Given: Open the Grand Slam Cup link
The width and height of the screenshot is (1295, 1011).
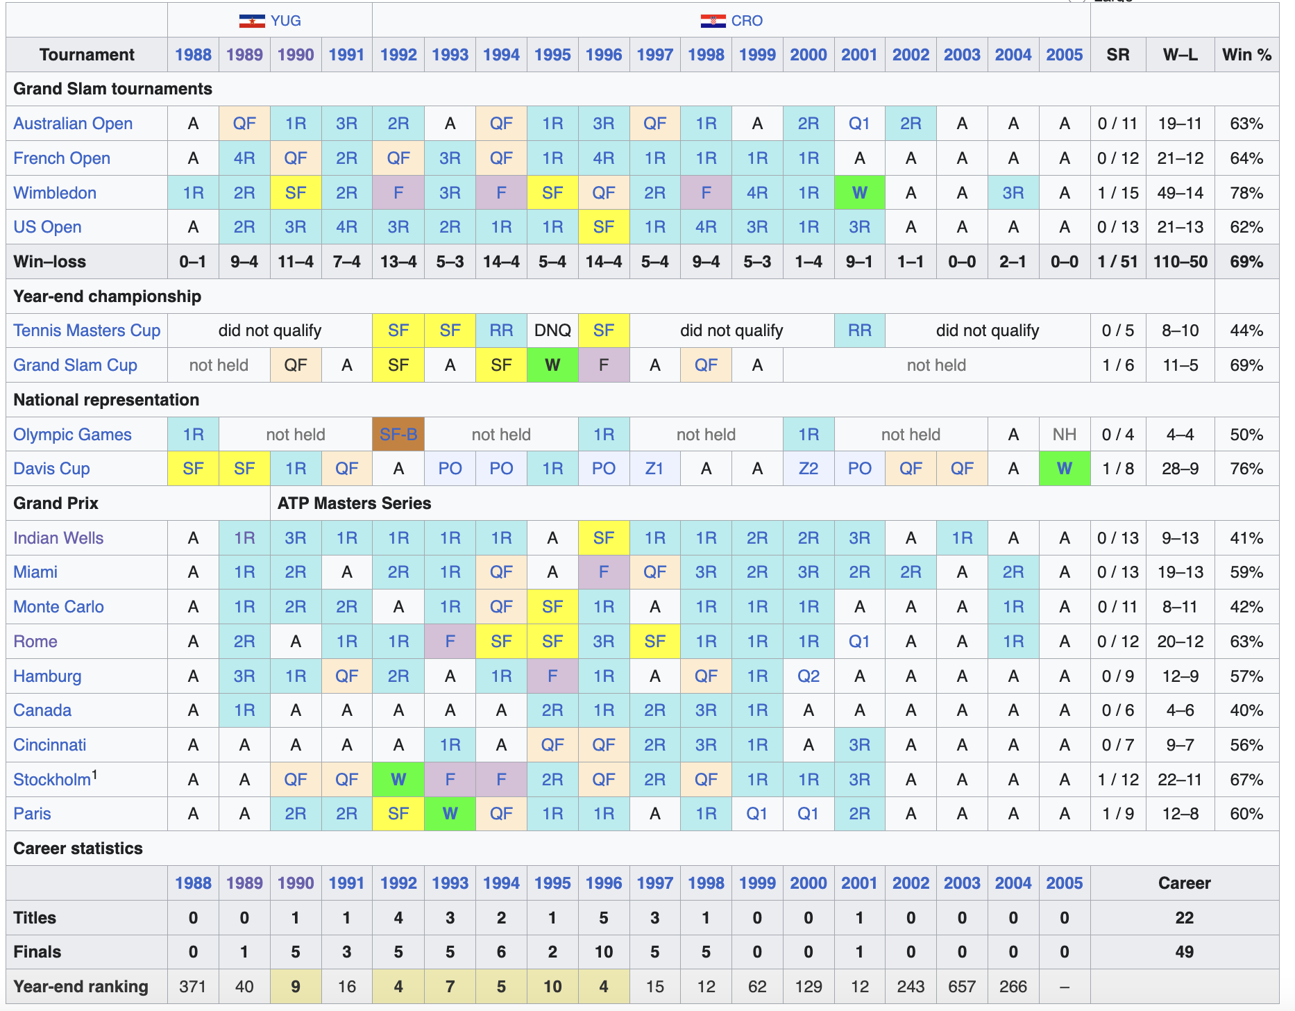Looking at the screenshot, I should click(75, 365).
